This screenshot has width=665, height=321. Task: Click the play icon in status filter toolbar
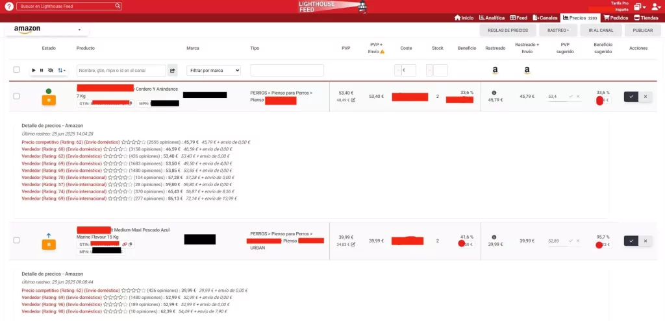[x=34, y=70]
